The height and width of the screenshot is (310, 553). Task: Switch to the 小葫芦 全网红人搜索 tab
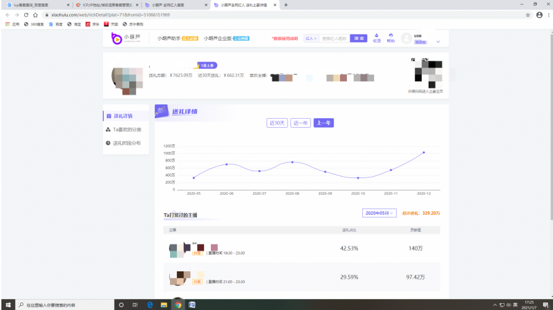pyautogui.click(x=176, y=5)
